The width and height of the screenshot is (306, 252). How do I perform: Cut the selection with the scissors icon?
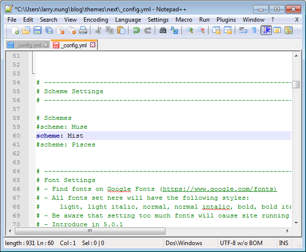click(x=98, y=31)
